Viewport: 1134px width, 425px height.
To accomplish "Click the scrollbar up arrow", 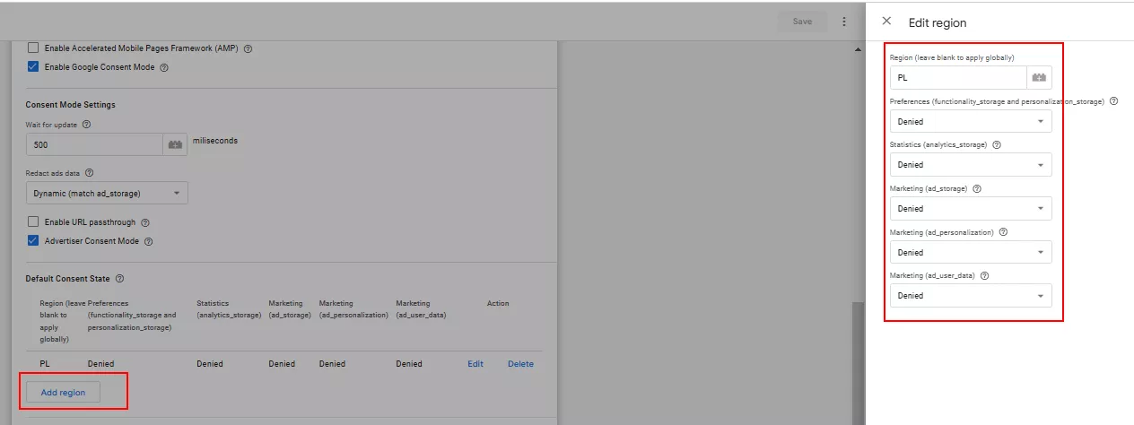I will click(859, 48).
